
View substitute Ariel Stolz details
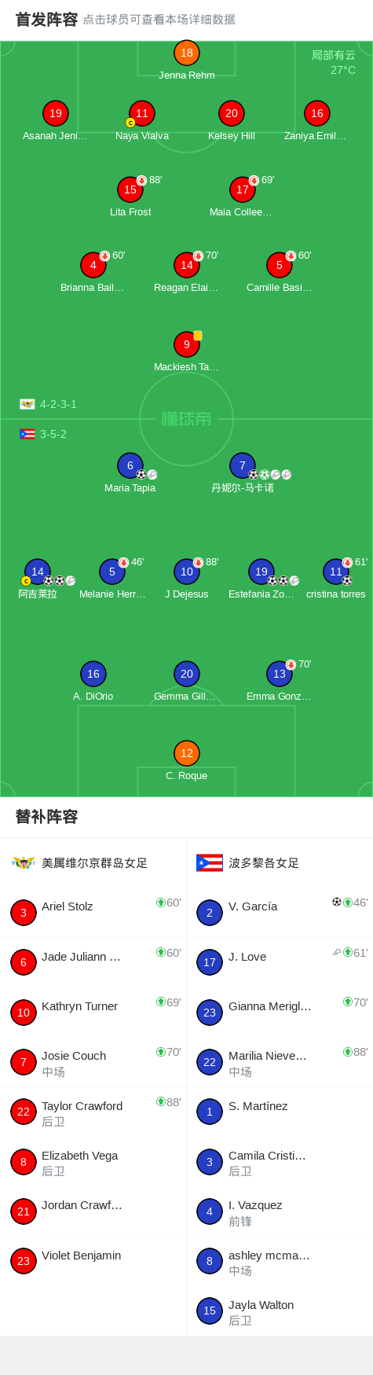pyautogui.click(x=93, y=912)
